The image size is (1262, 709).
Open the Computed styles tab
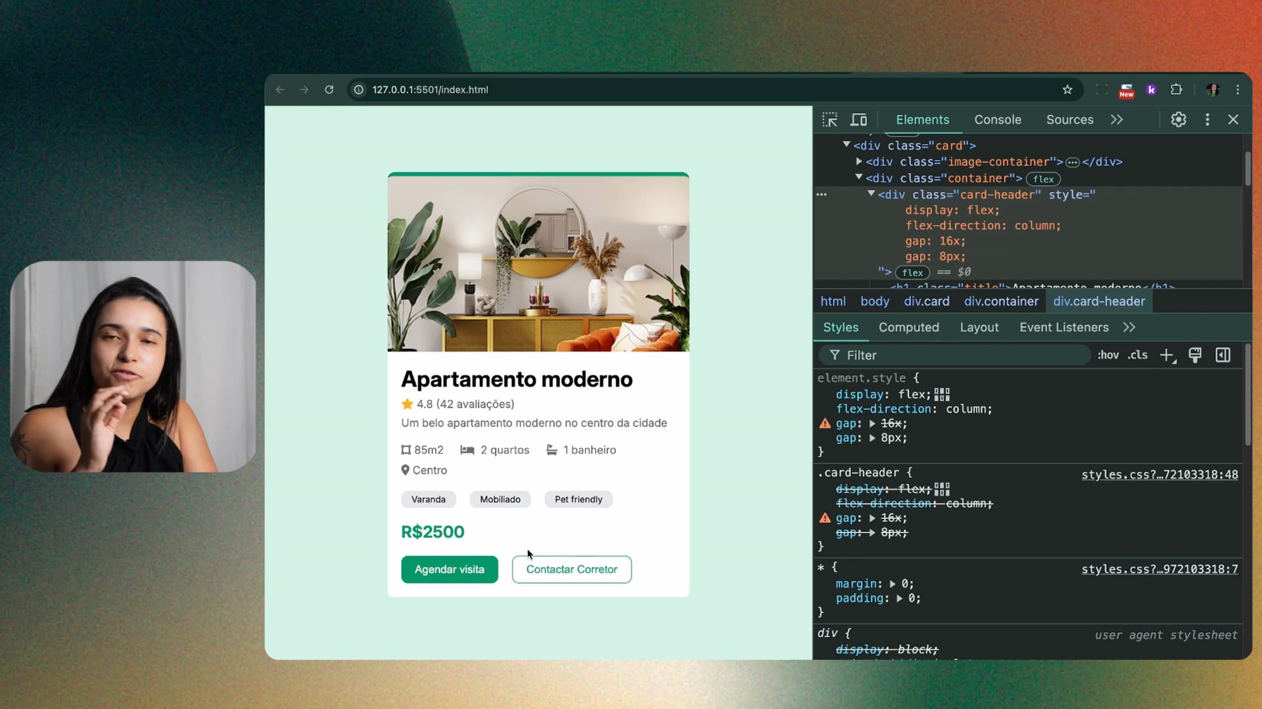click(908, 327)
